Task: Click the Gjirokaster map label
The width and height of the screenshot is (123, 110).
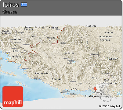Action: [16, 40]
